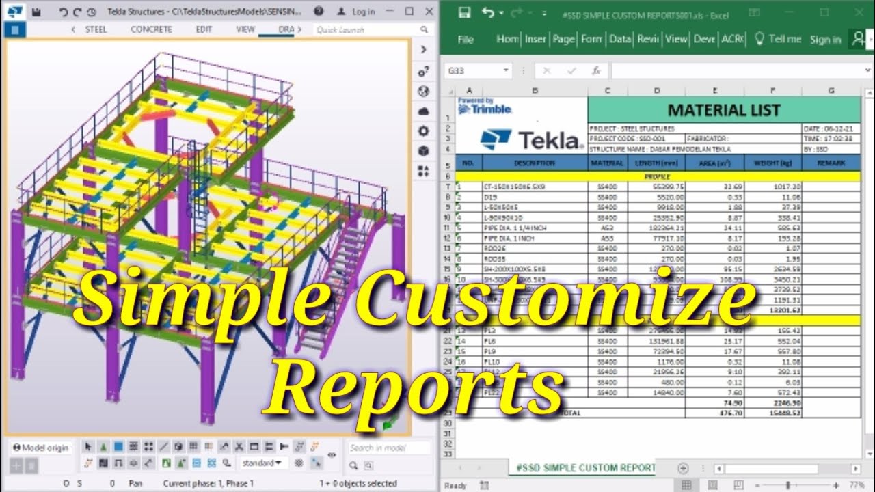Add a new Excel sheet

pyautogui.click(x=683, y=468)
